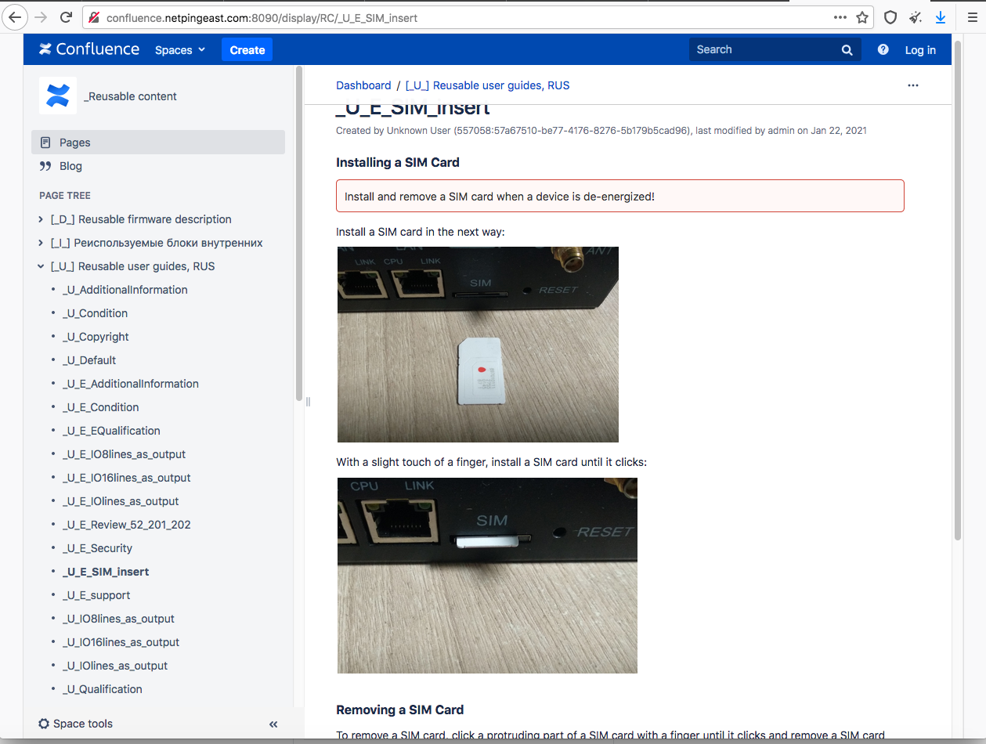Open [_U_] Reusable user guides, RUS breadcrumb
Screen dimensions: 986x744
(487, 85)
